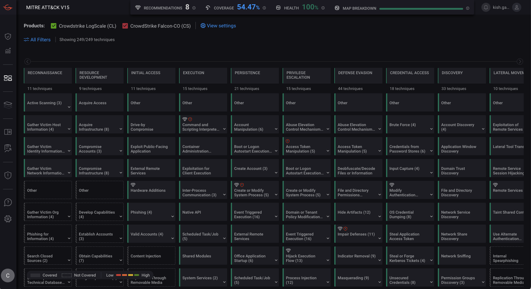
Task: Open the stacked layers sidebar icon
Action: click(8, 105)
